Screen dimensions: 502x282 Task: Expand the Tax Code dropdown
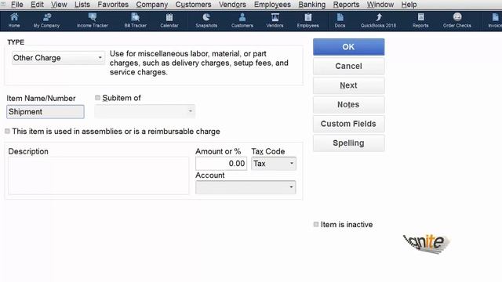pos(274,164)
